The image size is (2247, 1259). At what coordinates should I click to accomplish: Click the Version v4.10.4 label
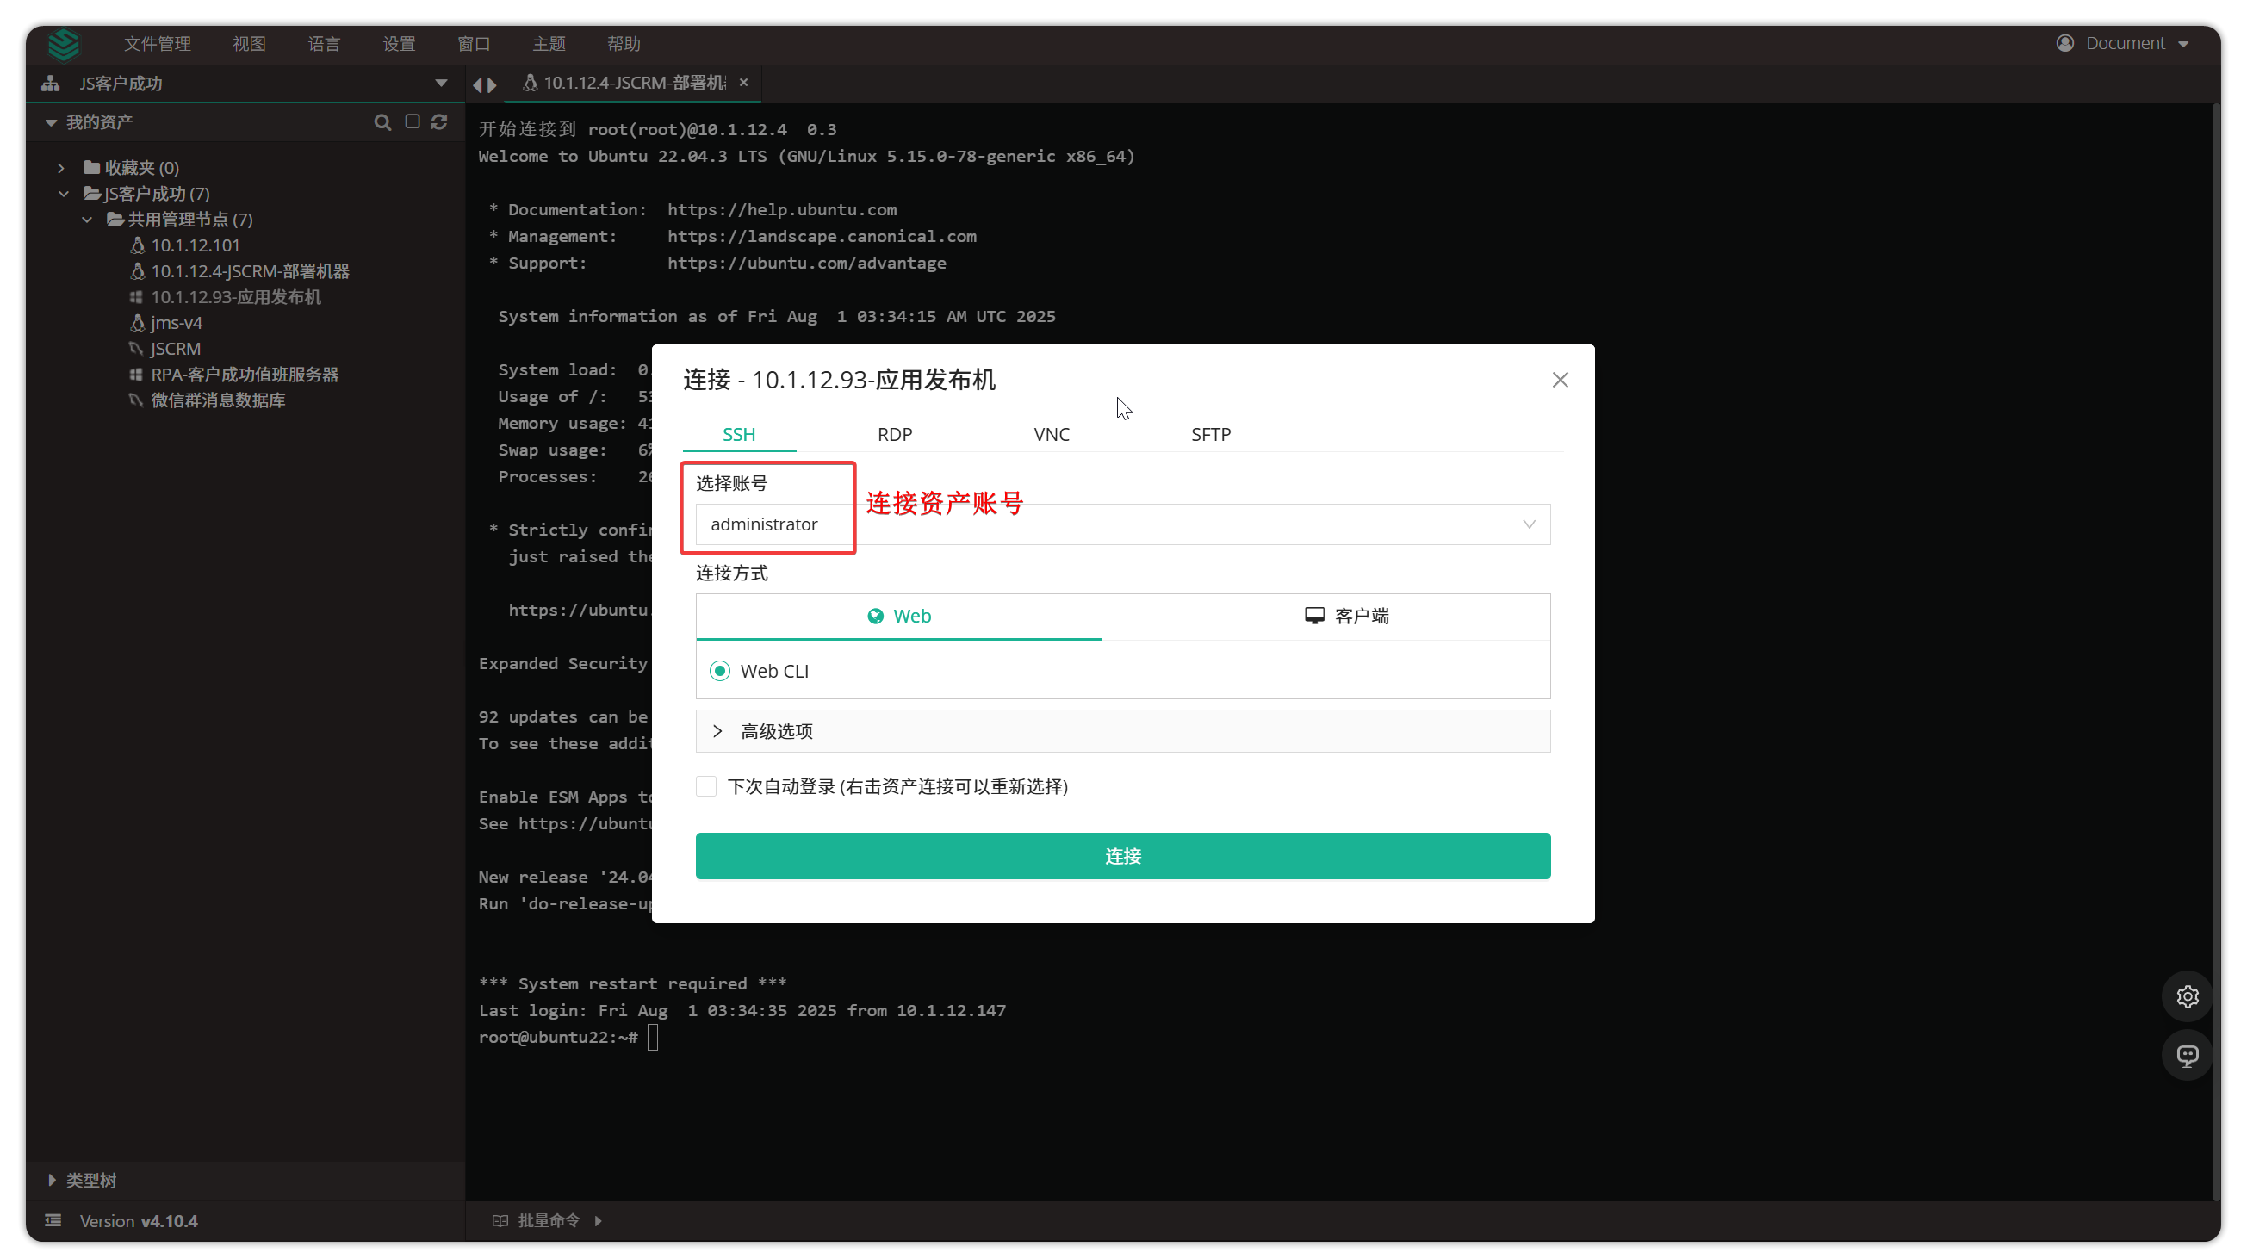click(139, 1220)
